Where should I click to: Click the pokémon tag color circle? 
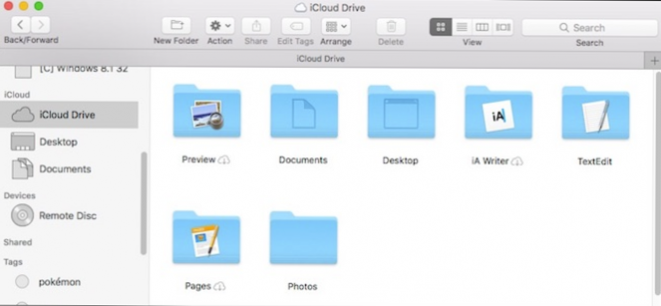[22, 282]
